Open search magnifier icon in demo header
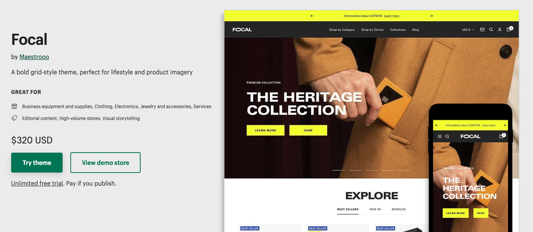 tap(491, 29)
